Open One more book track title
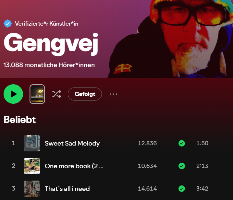Viewport: 233px width, 200px height. [74, 166]
